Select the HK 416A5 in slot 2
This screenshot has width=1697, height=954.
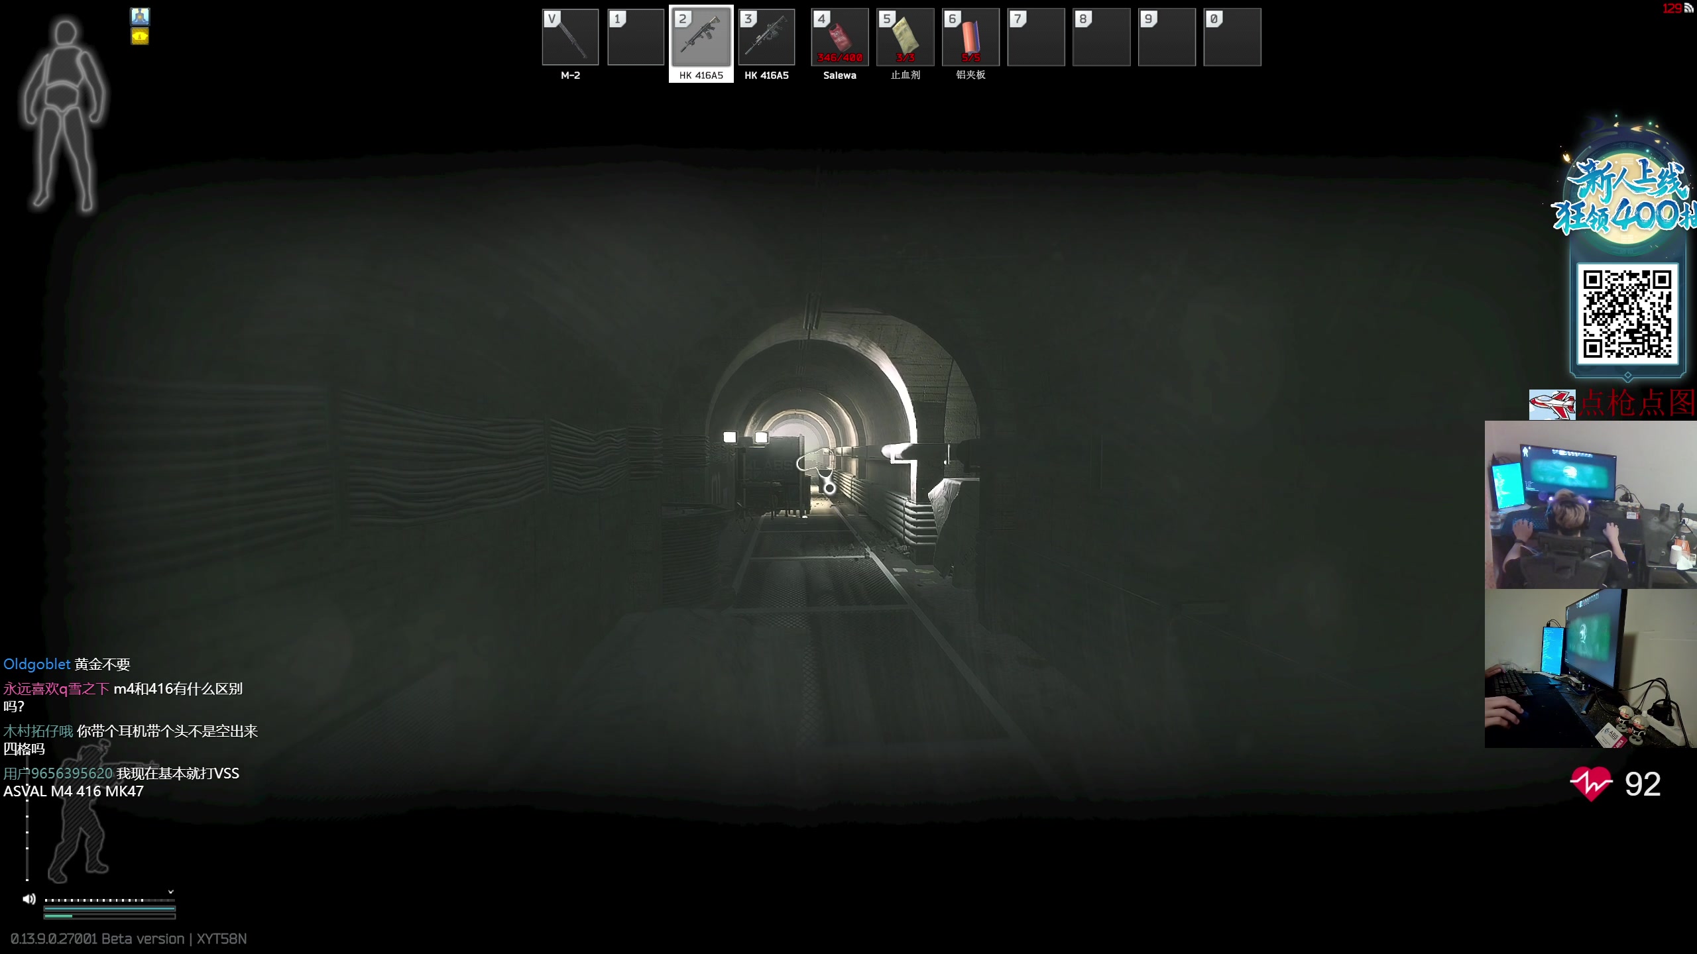701,37
